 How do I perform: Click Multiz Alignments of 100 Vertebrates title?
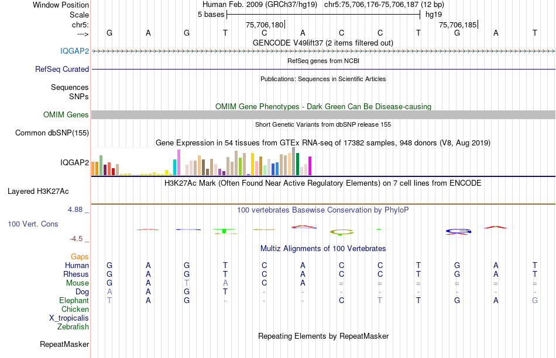(323, 249)
